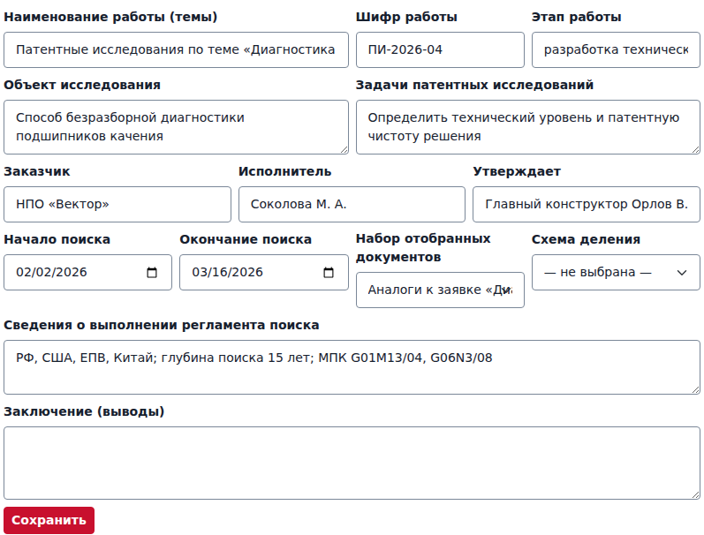
Task: Edit the Утверждает field
Action: coord(587,204)
